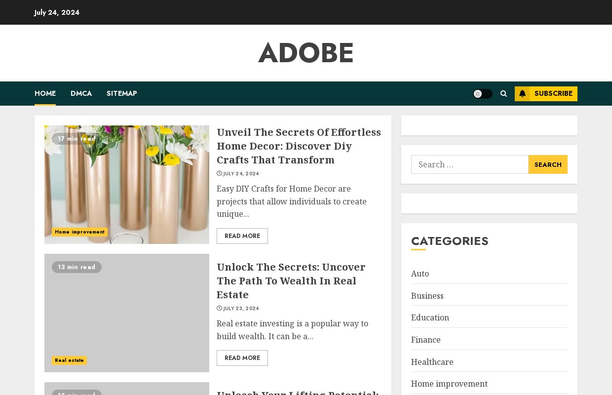612x395 pixels.
Task: Select the Auto category
Action: click(x=420, y=274)
